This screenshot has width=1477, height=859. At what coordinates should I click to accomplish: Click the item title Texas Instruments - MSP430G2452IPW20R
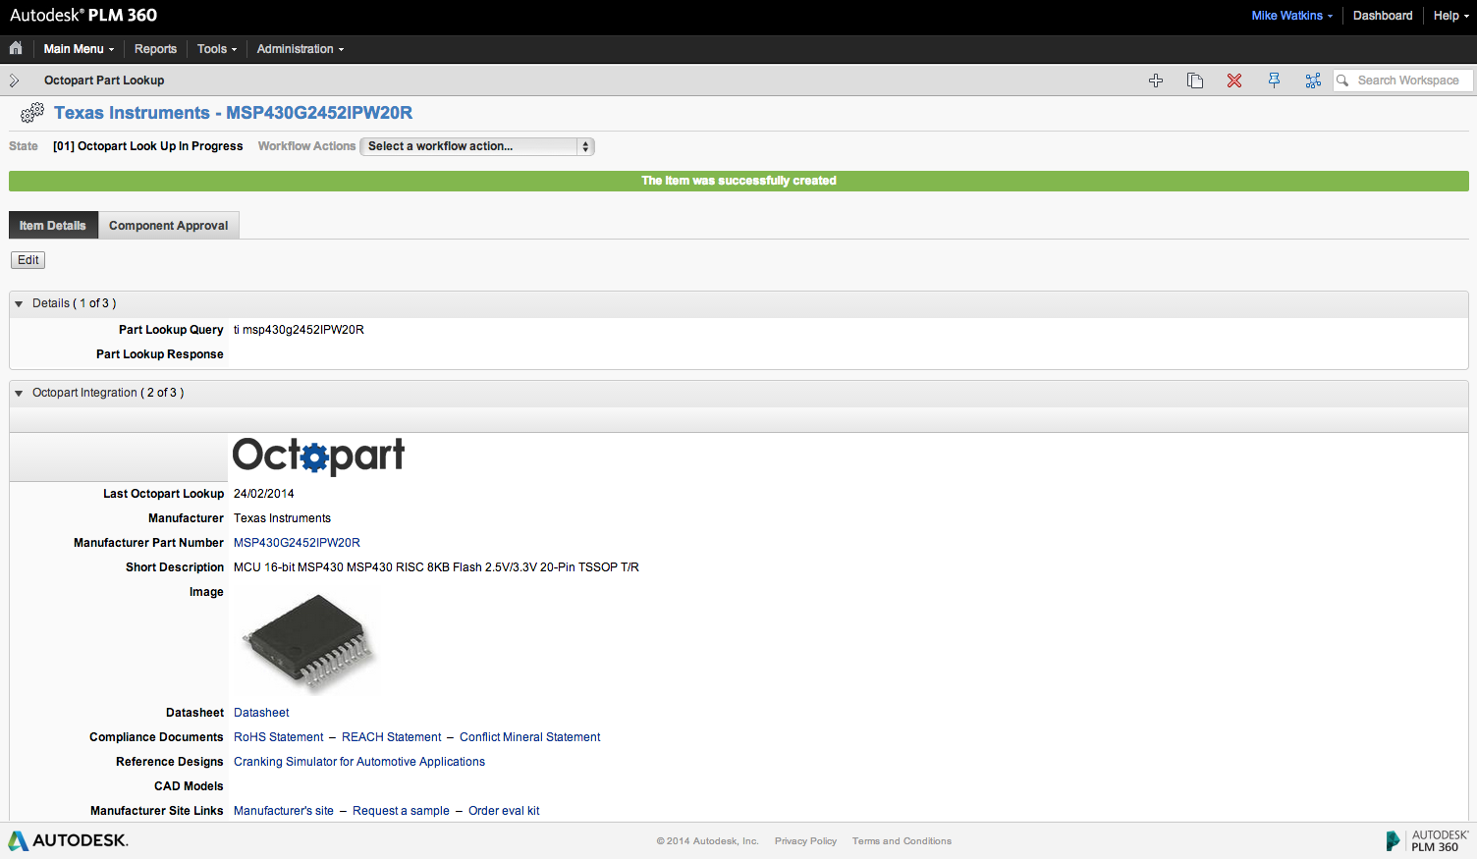click(x=234, y=113)
